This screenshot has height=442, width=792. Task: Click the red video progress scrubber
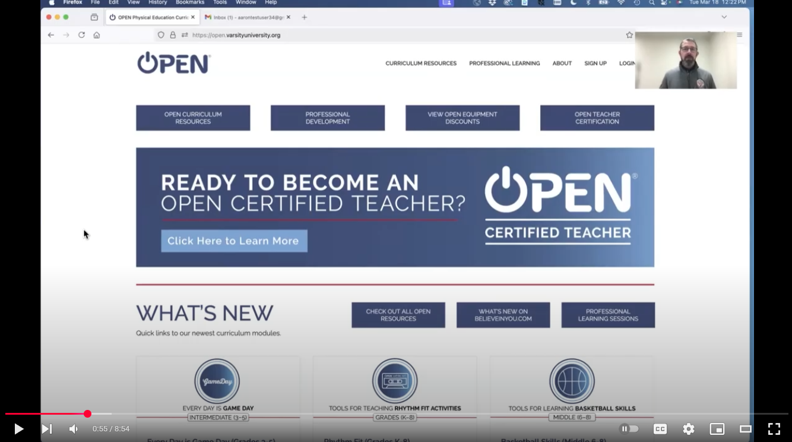[87, 414]
